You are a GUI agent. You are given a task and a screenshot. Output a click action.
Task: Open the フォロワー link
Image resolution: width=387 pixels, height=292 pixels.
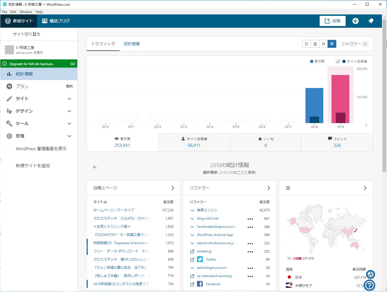pos(354,44)
